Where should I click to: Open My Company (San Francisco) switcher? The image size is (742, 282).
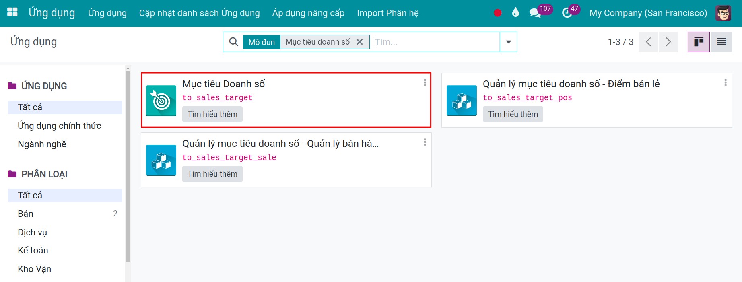coord(648,13)
